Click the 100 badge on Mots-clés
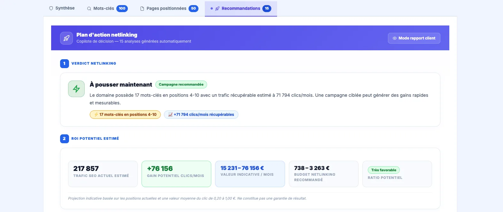 [122, 9]
